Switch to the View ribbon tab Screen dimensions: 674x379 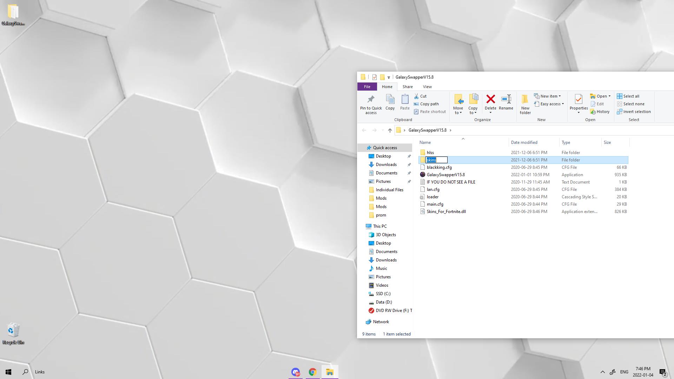pos(427,87)
